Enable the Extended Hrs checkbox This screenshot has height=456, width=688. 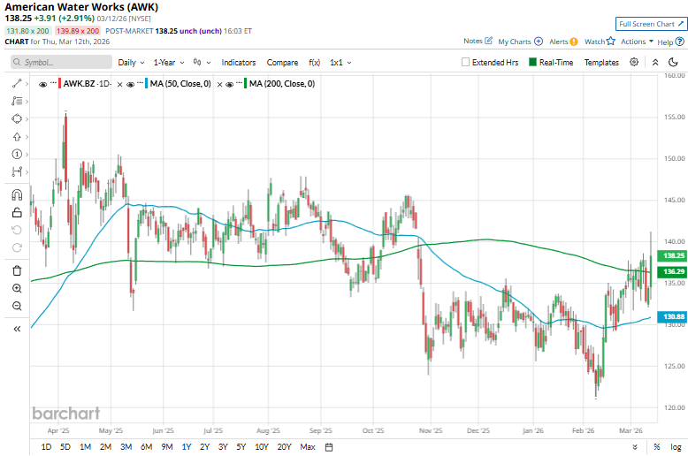tap(465, 62)
